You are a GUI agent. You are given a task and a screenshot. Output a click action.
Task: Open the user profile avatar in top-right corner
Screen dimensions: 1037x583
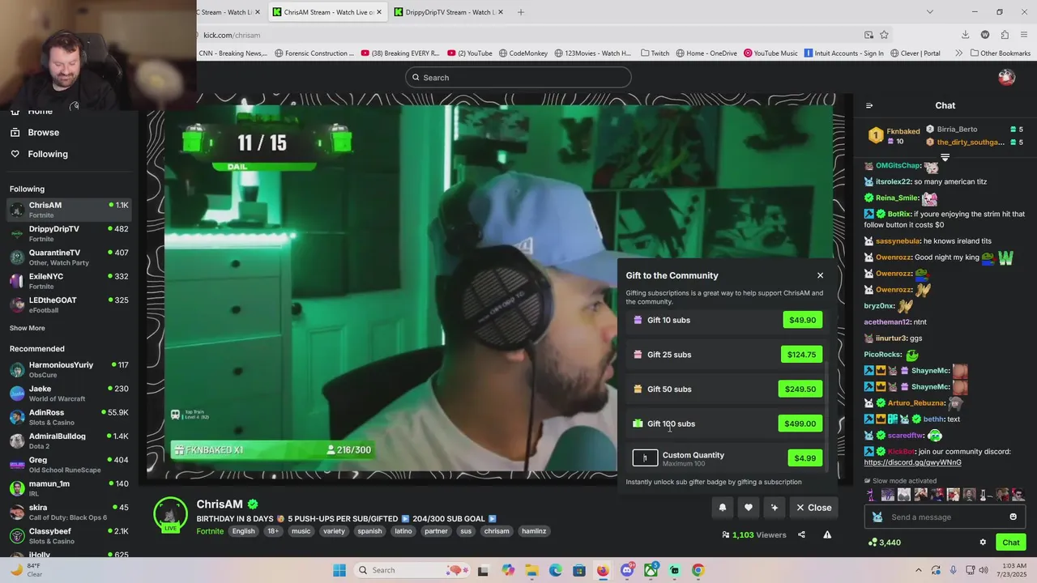tap(1006, 78)
